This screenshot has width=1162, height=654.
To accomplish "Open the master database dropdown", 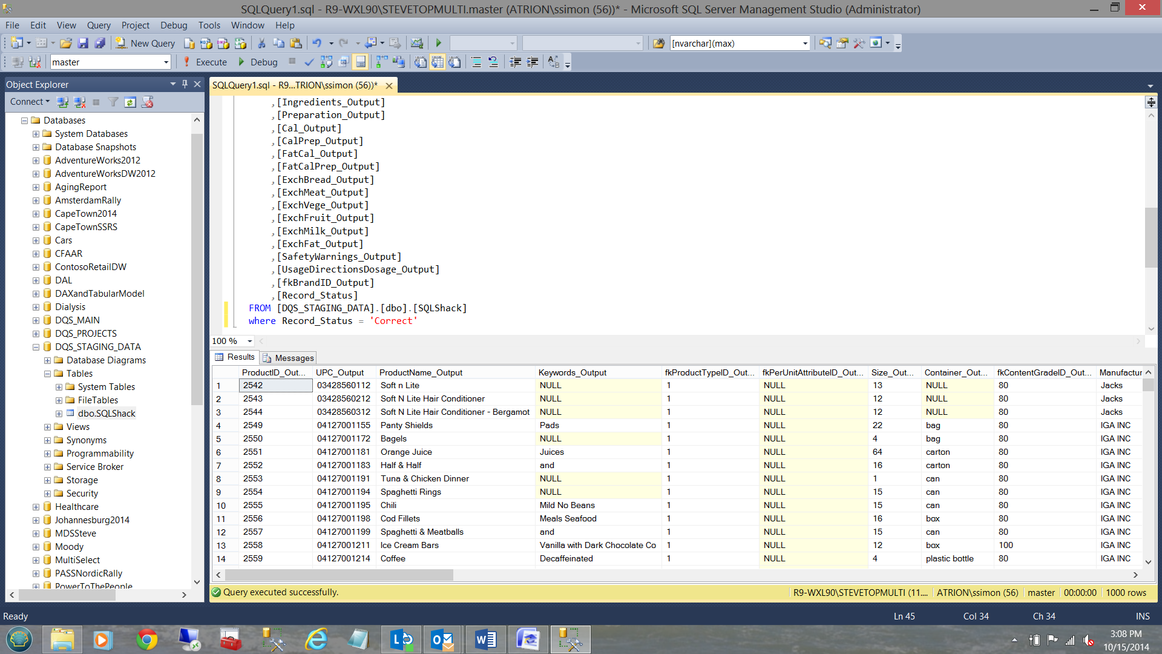I will pos(166,62).
